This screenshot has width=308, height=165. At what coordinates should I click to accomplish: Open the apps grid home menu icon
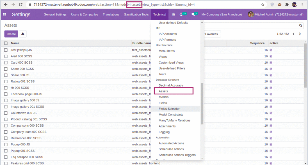pyautogui.click(x=4, y=15)
